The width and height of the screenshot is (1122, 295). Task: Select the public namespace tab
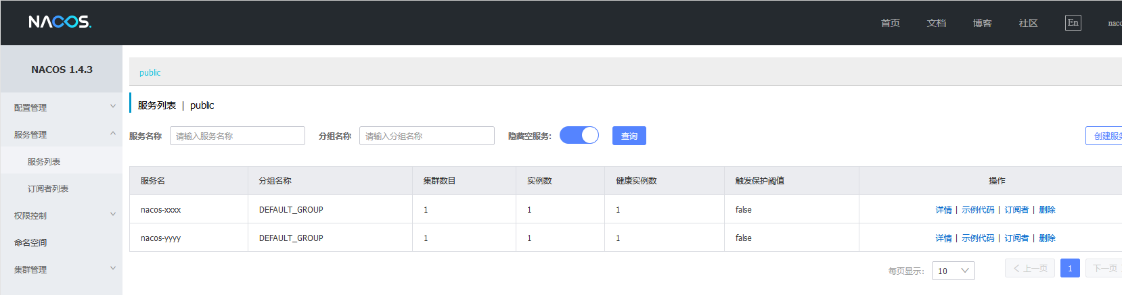pos(150,72)
